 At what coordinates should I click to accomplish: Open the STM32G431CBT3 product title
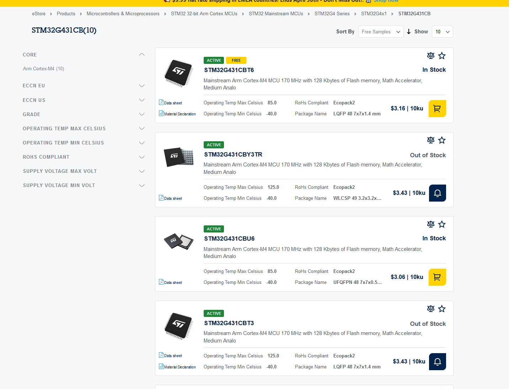point(229,323)
